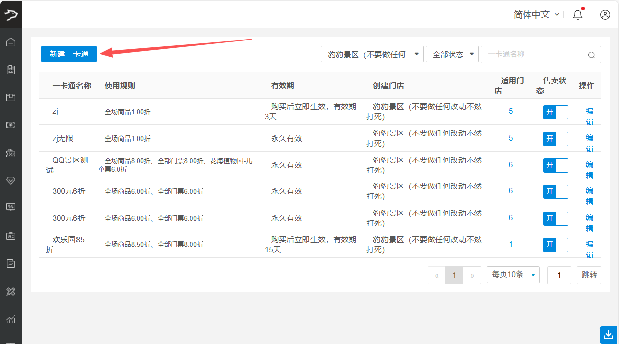
Task: Click the 一卡通名称 search input field
Action: tap(533, 54)
